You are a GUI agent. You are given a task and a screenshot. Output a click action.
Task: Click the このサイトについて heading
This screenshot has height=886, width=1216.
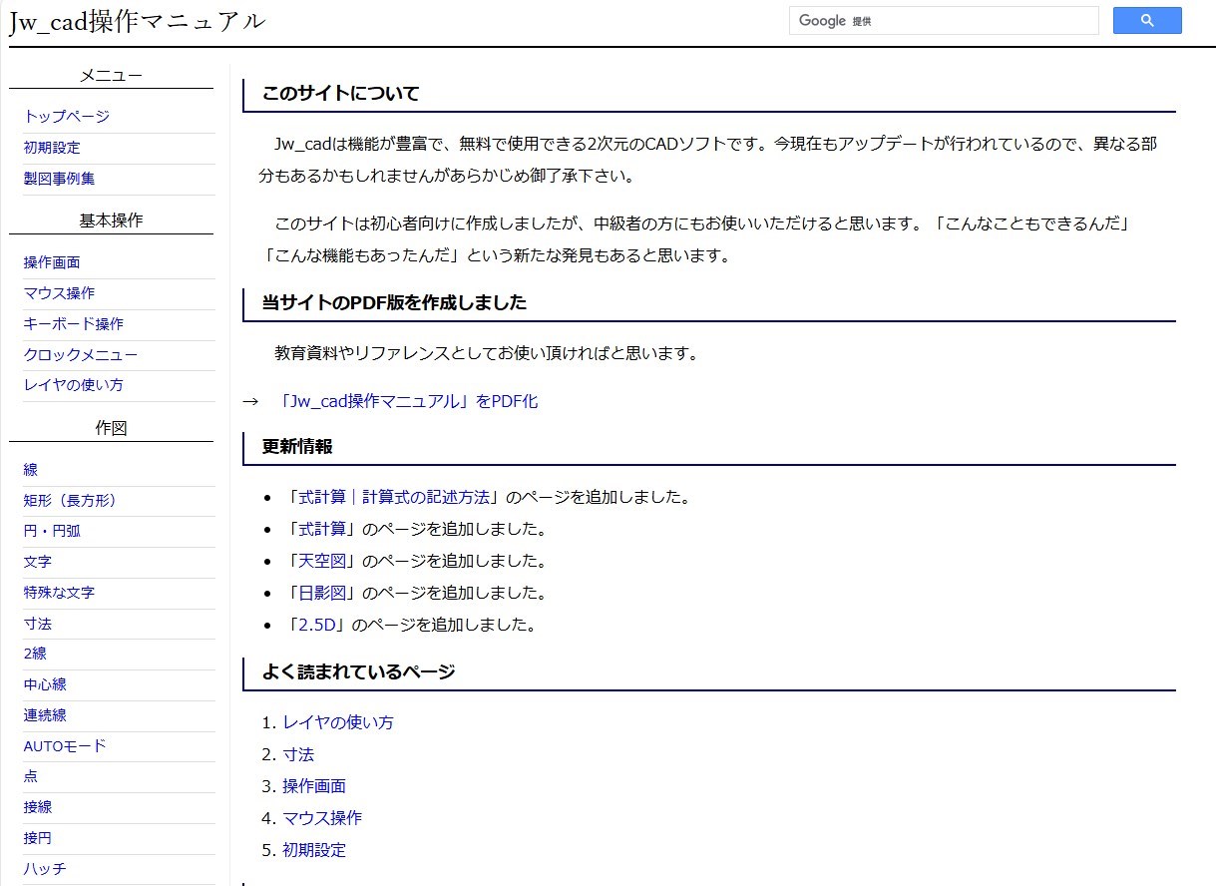[341, 94]
